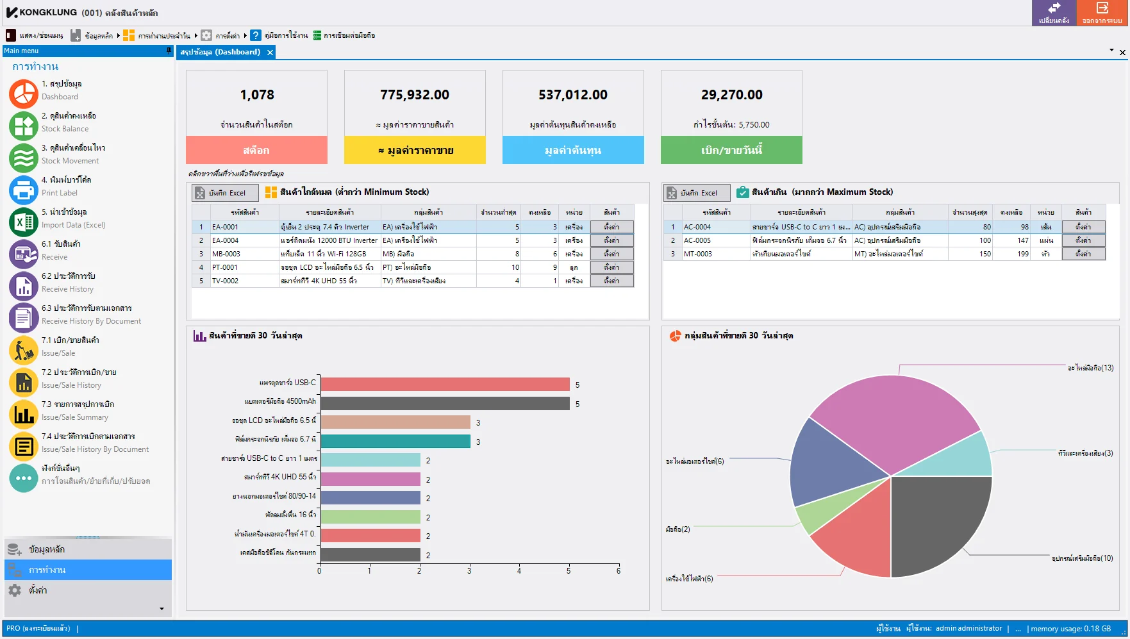Close the Dashboard tab
This screenshot has height=639, width=1130.
(270, 53)
